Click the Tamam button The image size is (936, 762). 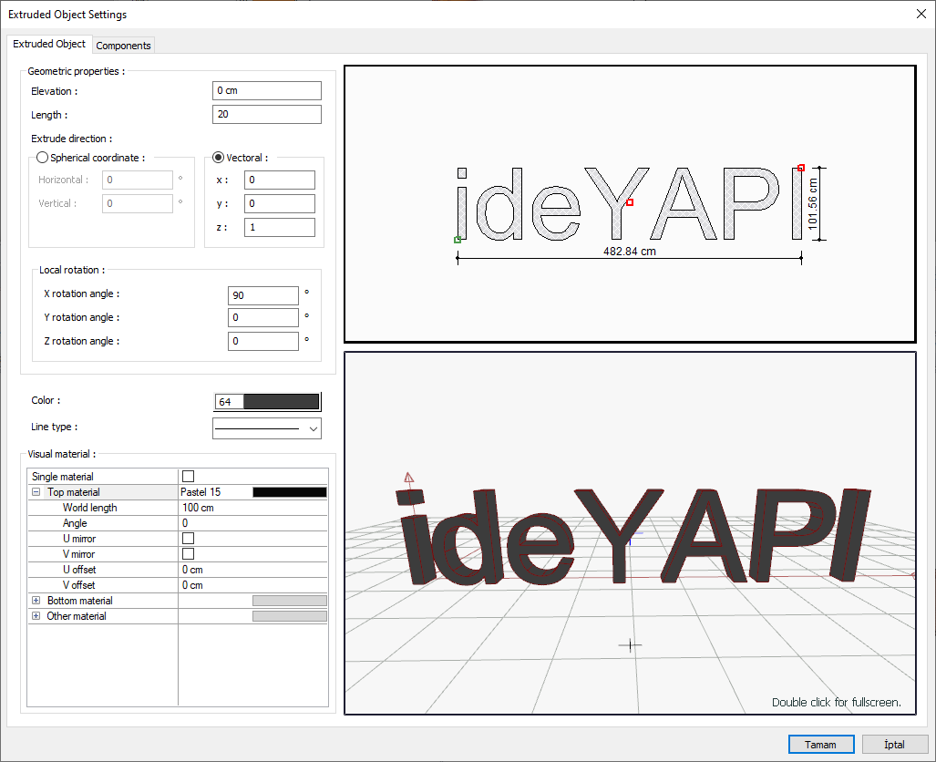(819, 744)
